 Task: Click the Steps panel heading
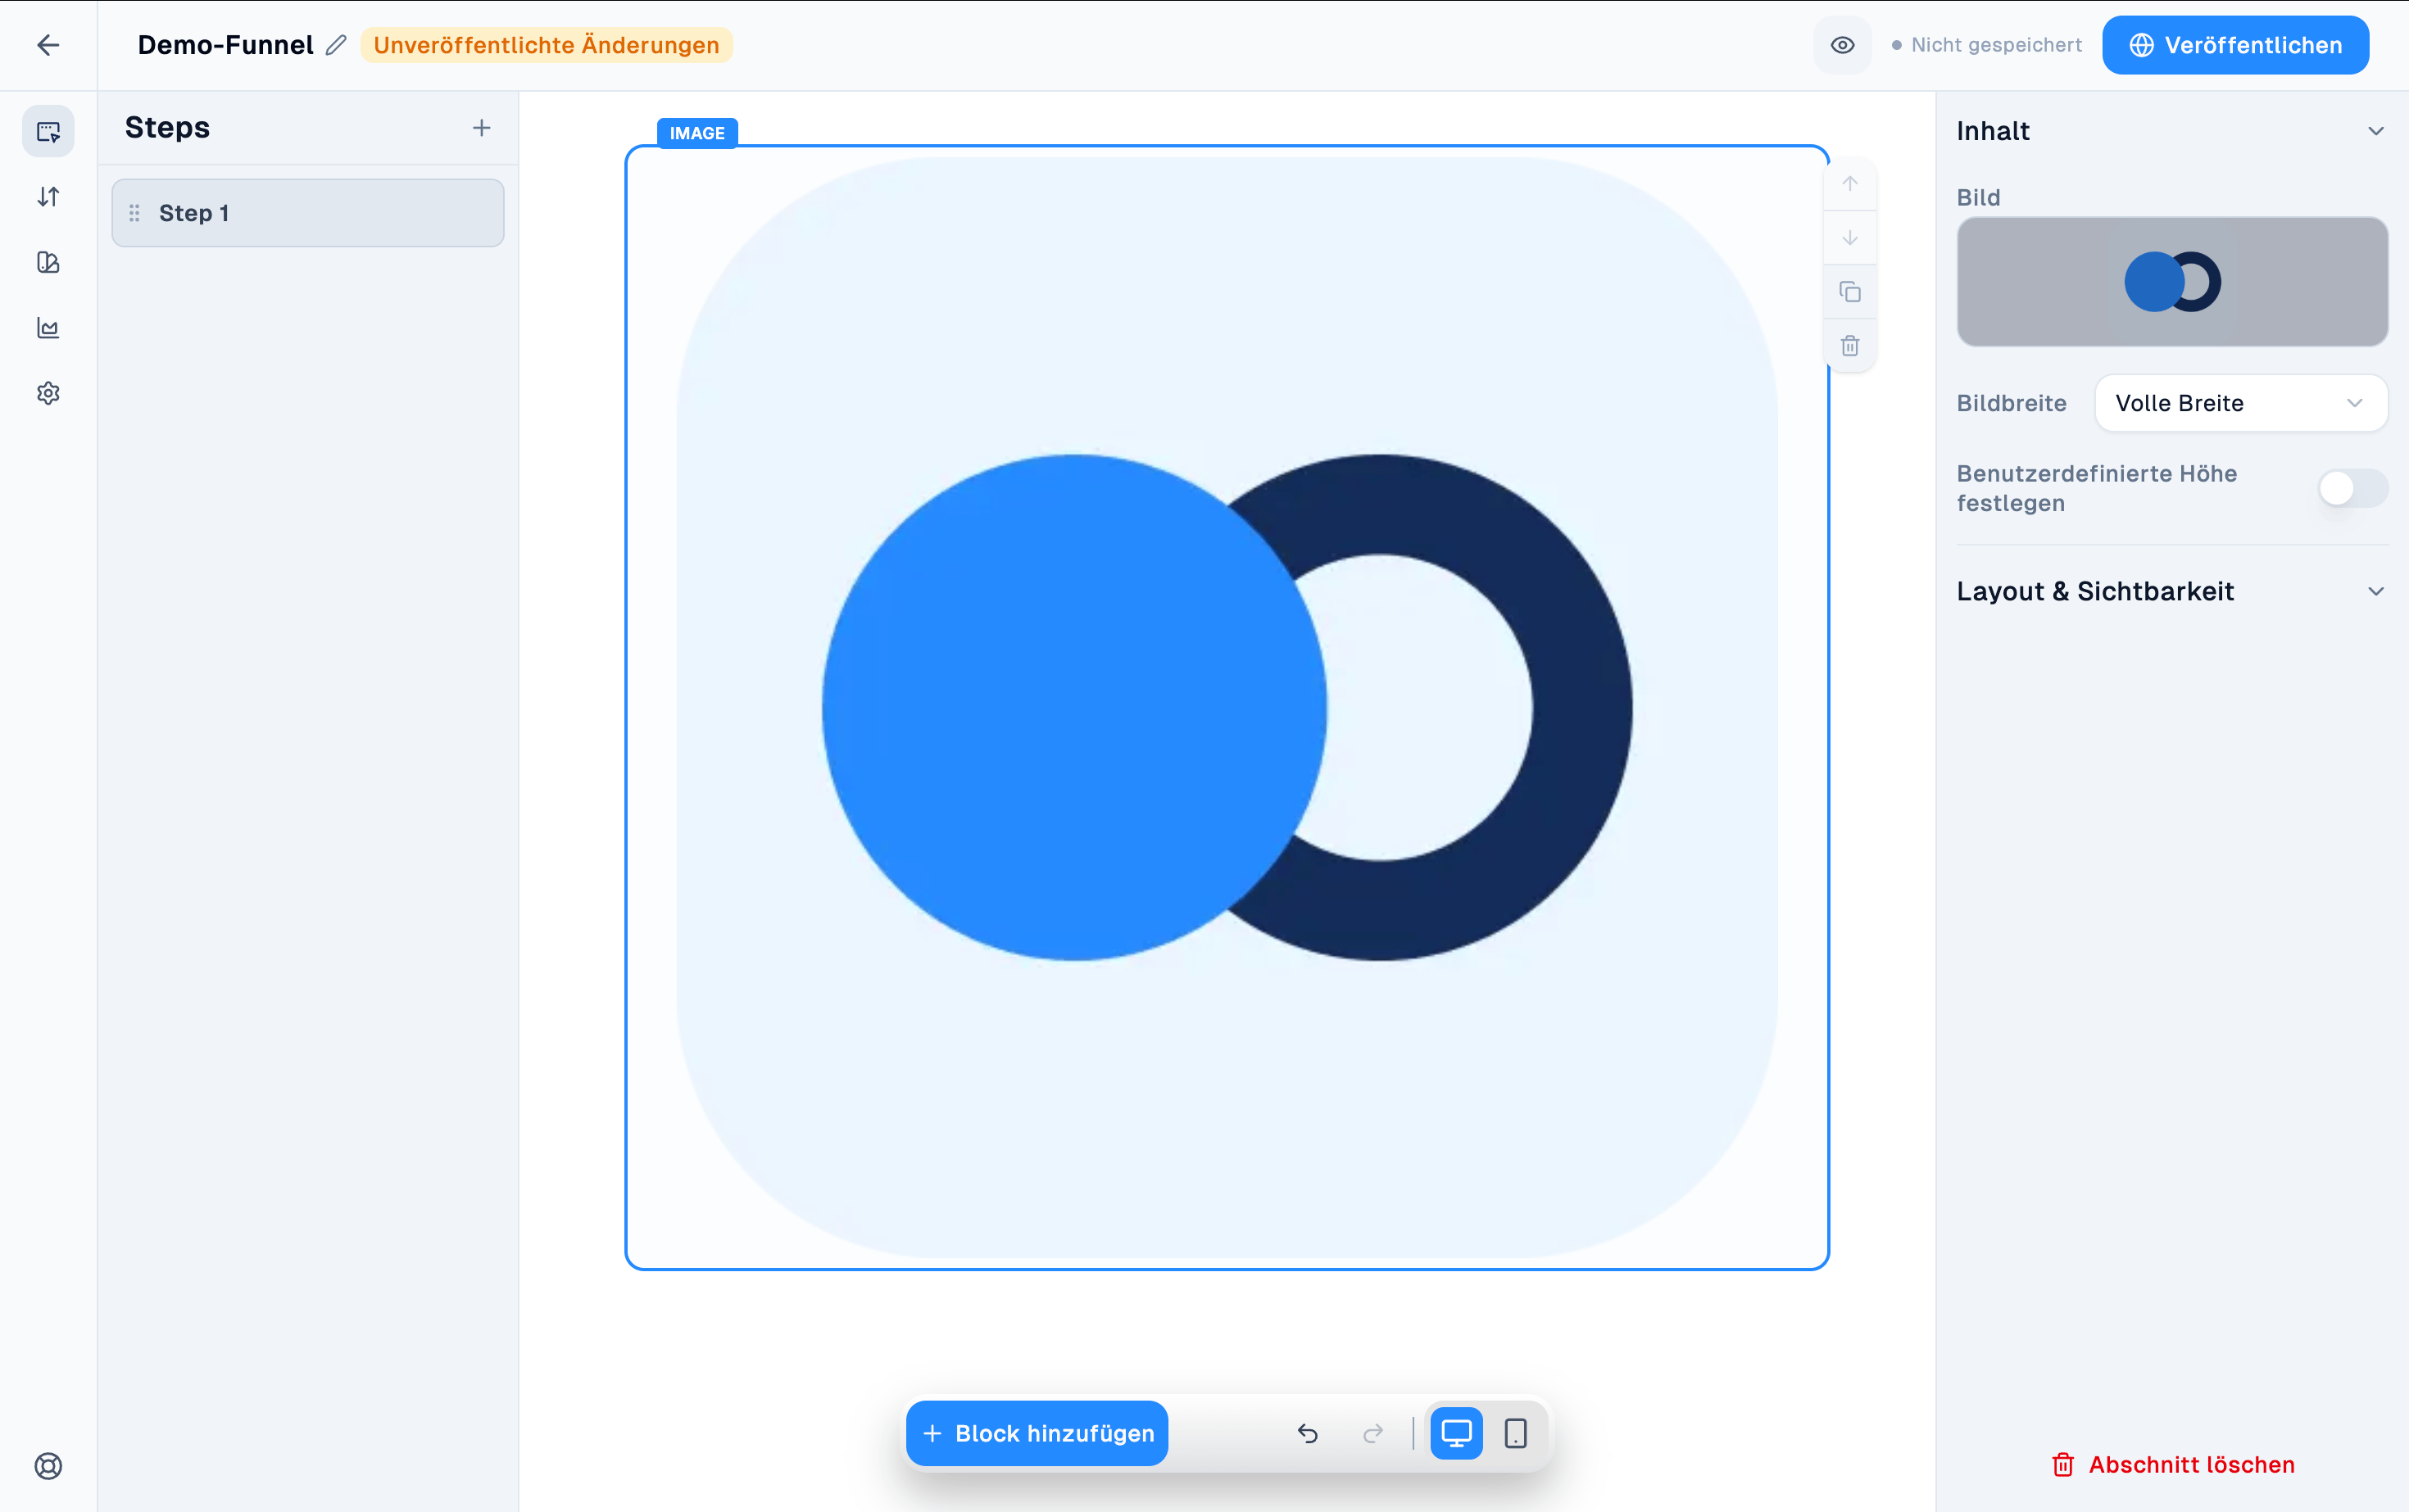tap(167, 128)
